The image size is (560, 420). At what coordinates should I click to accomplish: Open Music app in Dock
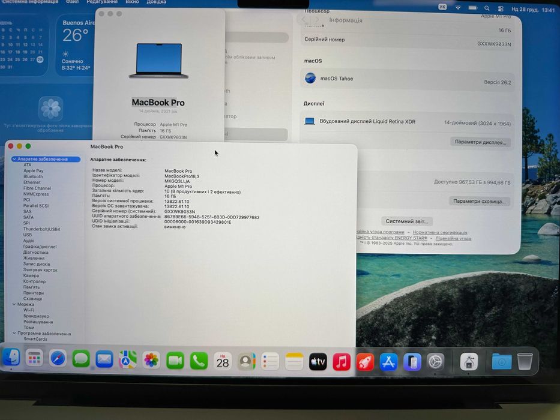pyautogui.click(x=342, y=362)
